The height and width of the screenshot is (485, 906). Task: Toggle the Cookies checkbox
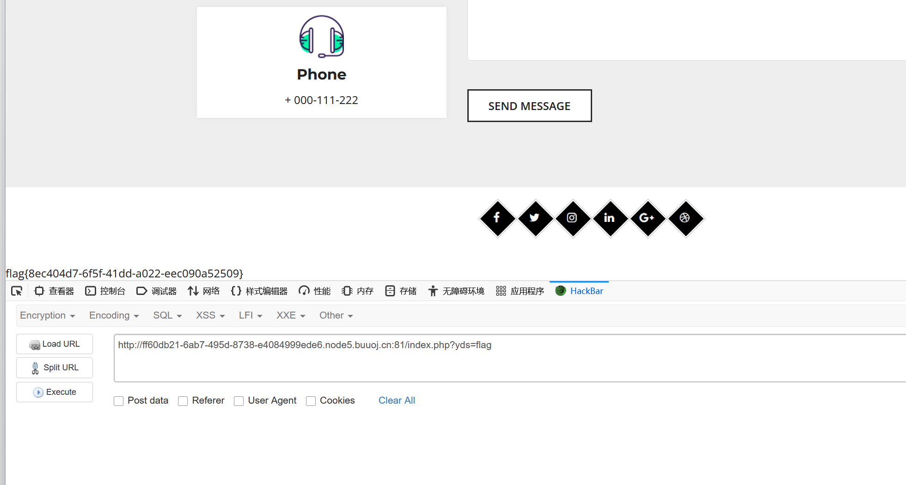311,401
